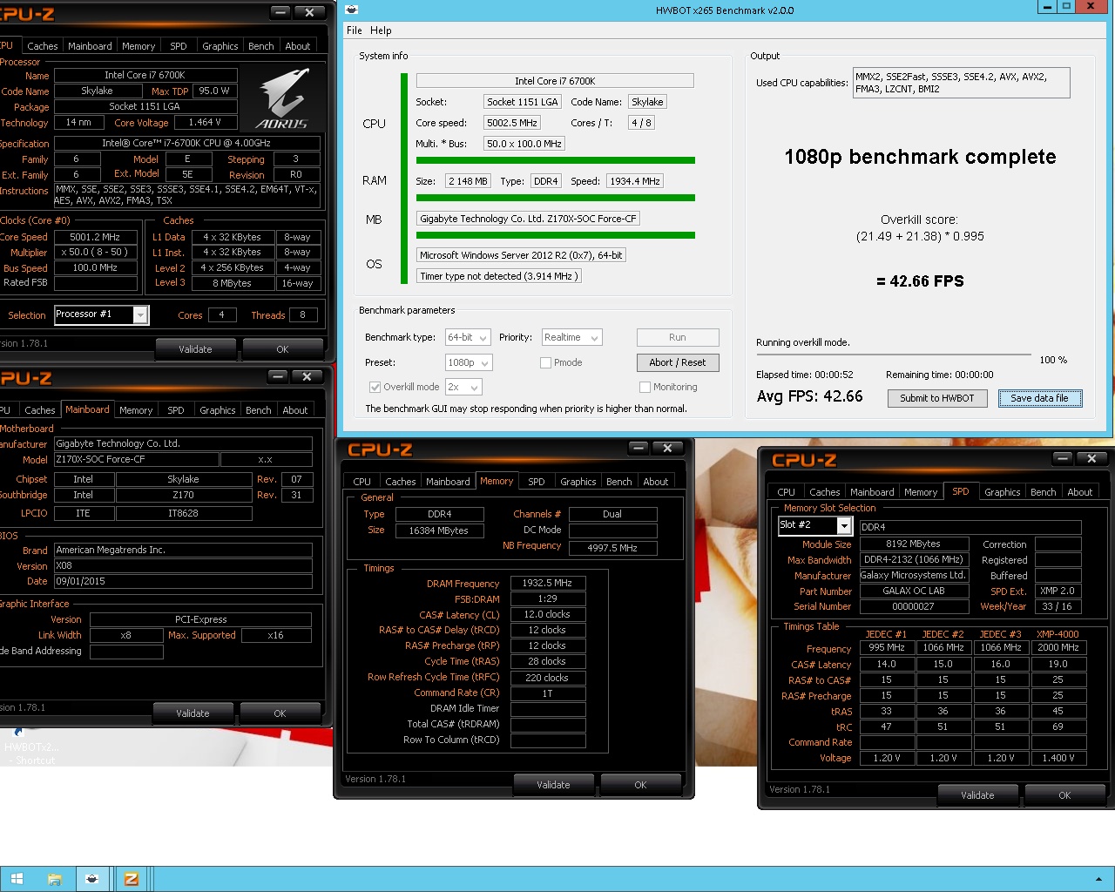
Task: Click the Bus Speed 100.0 MHz value
Action: pyautogui.click(x=96, y=267)
